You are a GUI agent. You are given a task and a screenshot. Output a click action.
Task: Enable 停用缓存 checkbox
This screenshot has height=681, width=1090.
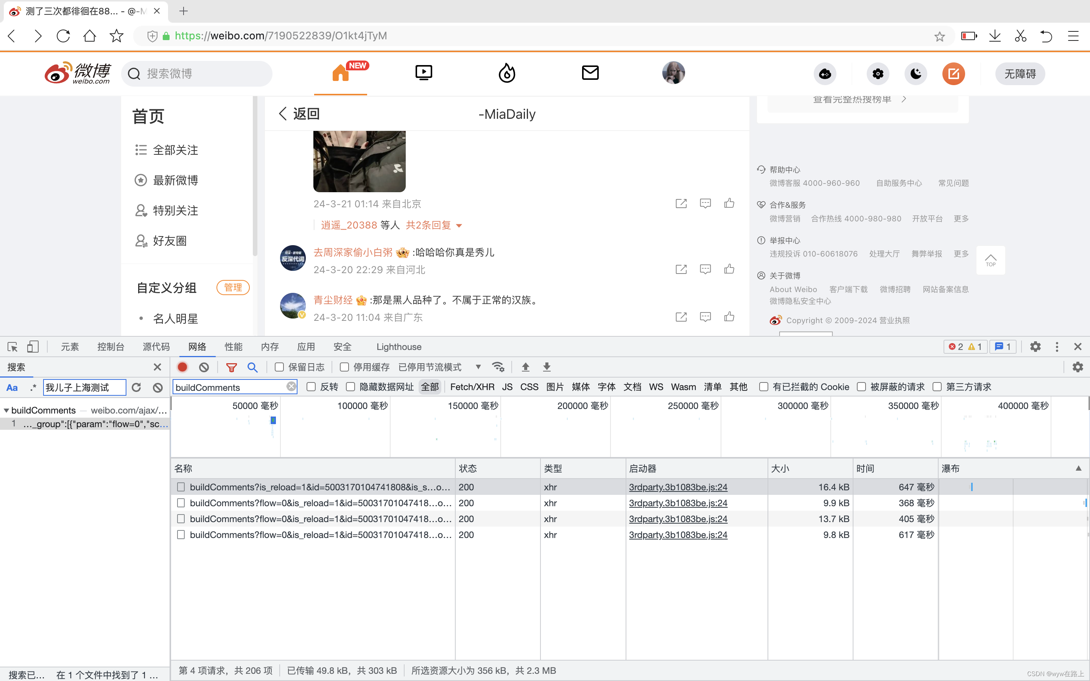344,367
